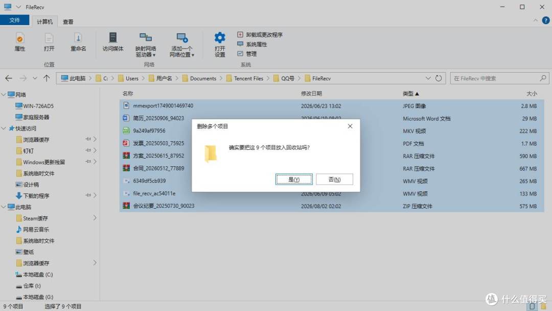Open 设计稿 in quick access

coord(28,184)
